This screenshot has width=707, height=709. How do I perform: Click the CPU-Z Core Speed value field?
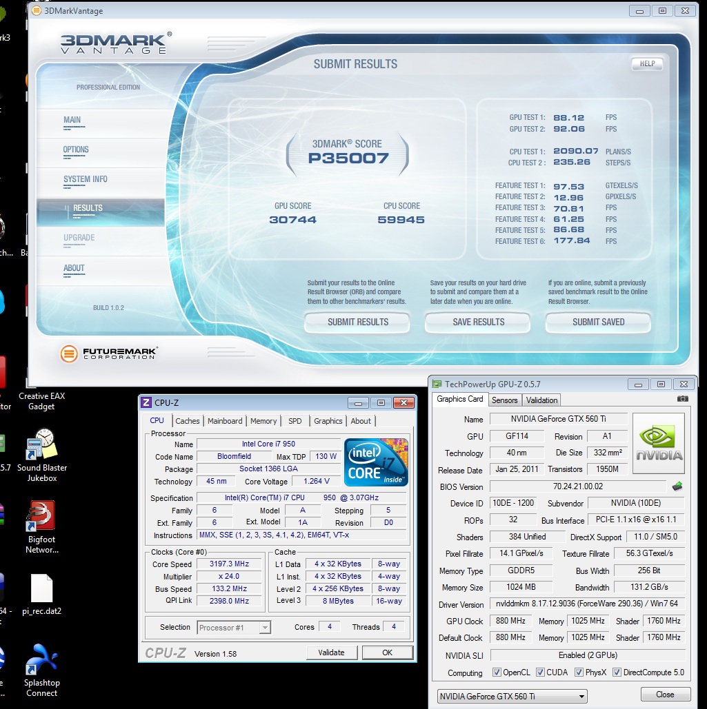pyautogui.click(x=229, y=564)
